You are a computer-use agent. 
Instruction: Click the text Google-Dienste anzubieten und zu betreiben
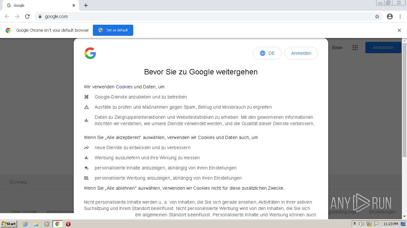click(x=141, y=97)
